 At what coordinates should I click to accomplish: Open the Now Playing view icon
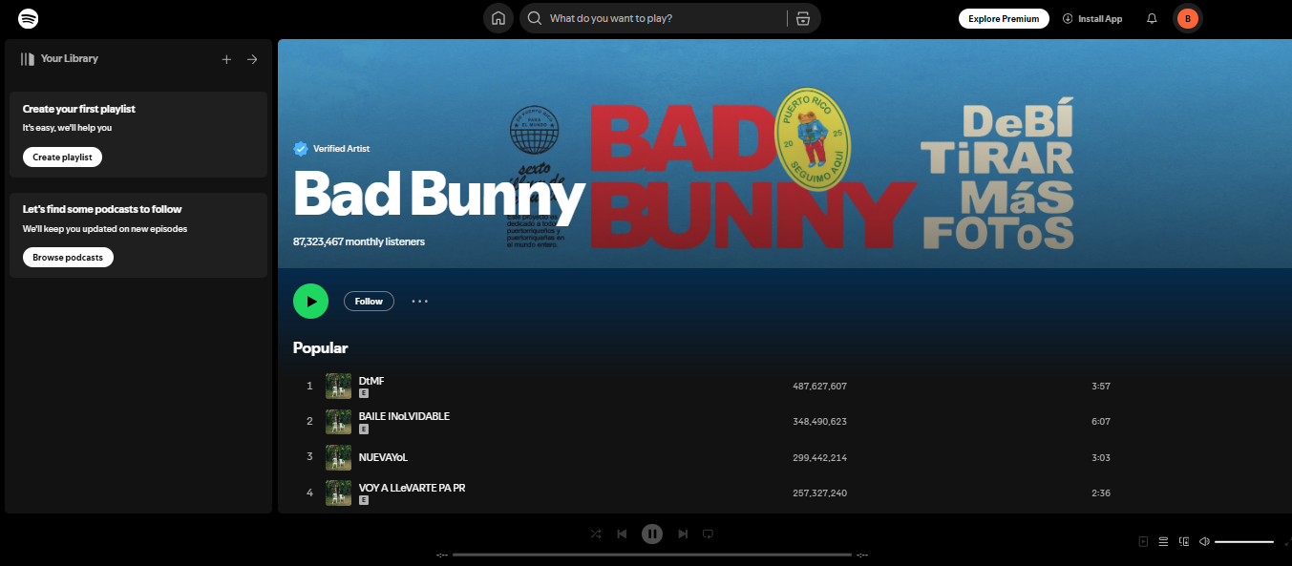coord(1143,541)
